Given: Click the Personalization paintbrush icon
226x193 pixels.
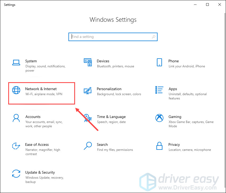Looking at the screenshot, I should pos(88,91).
